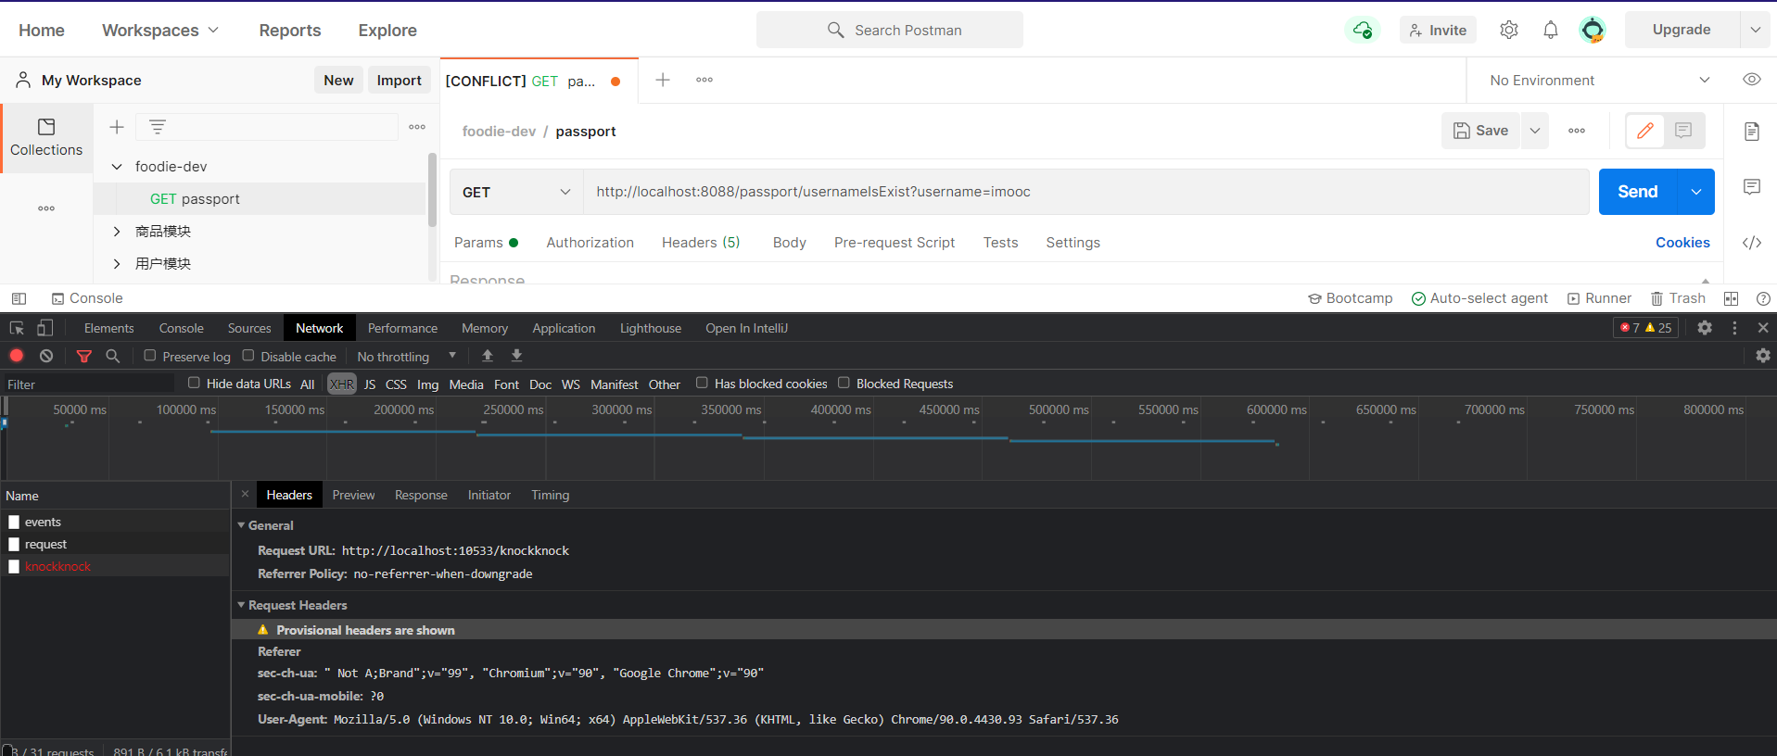1777x756 pixels.
Task: Click the comment mode icon next to pencil
Action: pyautogui.click(x=1684, y=131)
